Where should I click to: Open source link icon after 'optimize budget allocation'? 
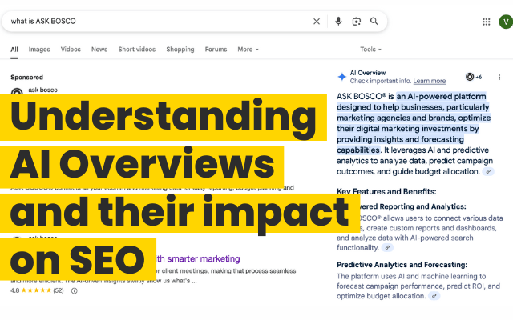coord(434,296)
